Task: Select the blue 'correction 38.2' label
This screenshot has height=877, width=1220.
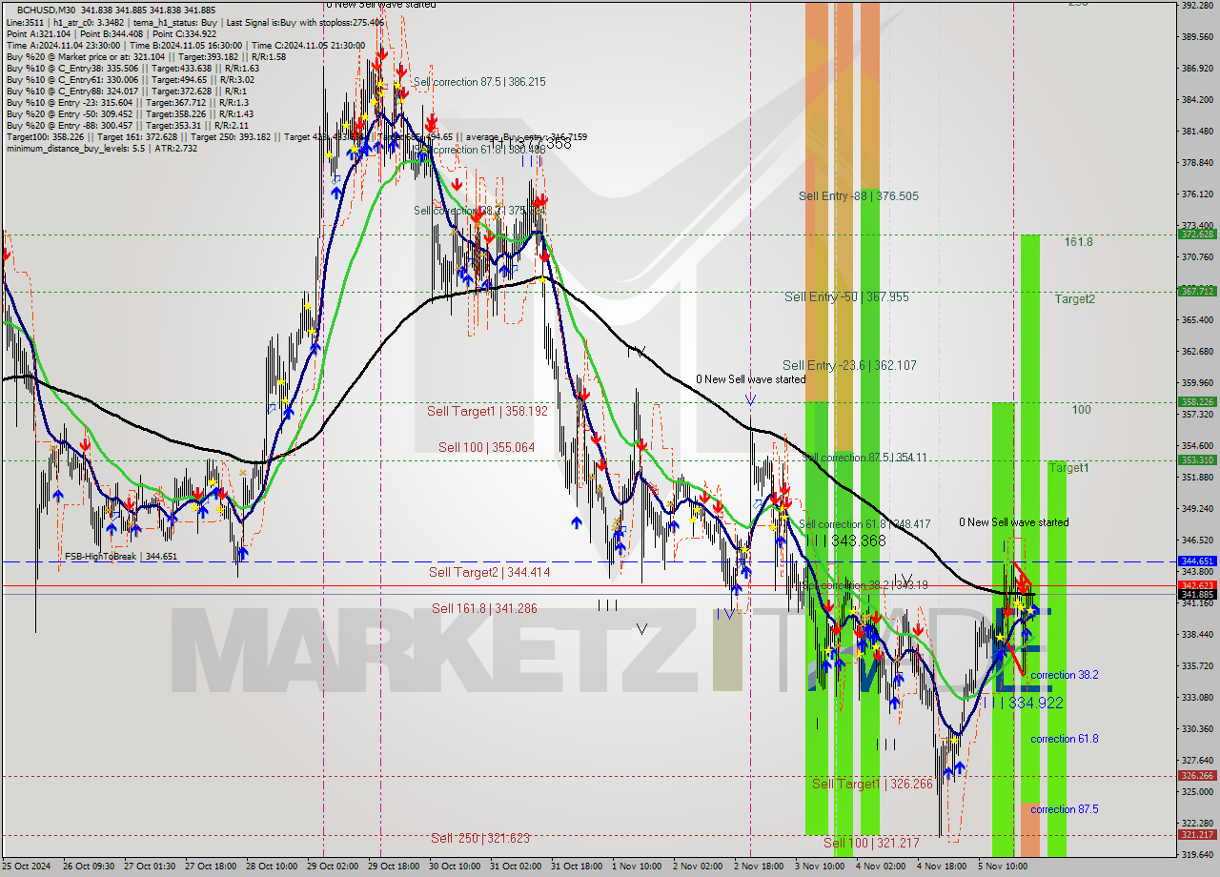Action: click(x=1065, y=675)
